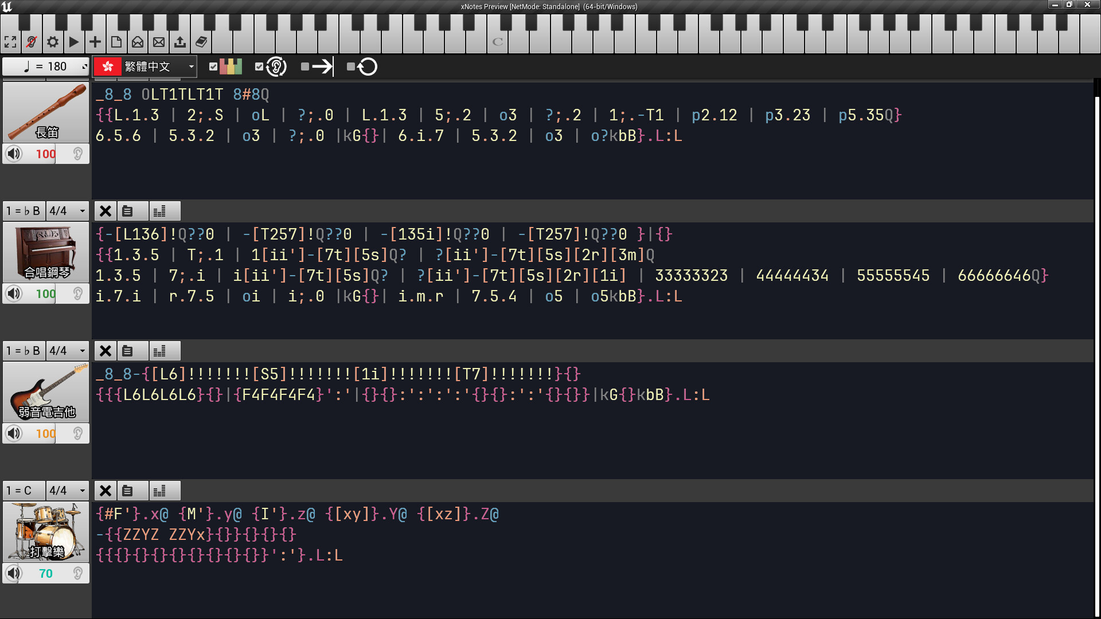Click the 1 = ♭B key button on the guitar track
1101x619 pixels.
(24, 351)
